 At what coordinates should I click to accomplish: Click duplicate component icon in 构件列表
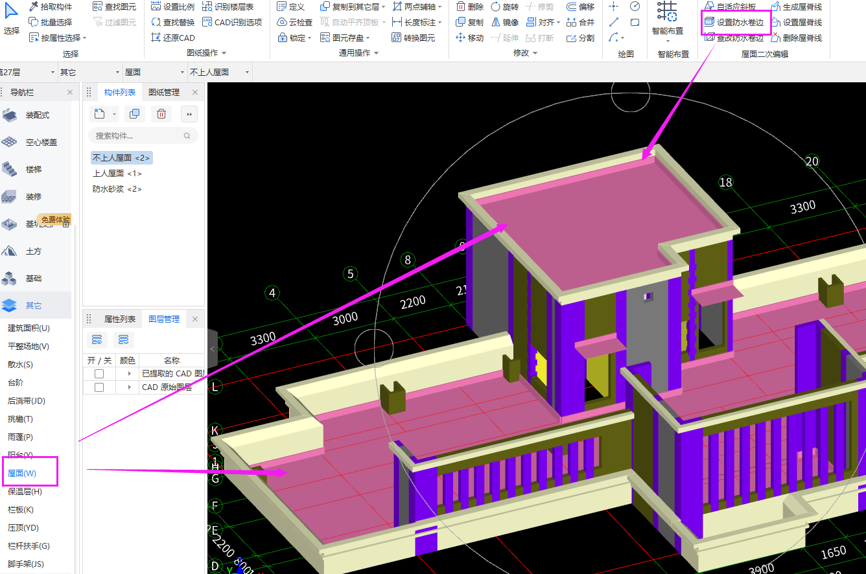coord(134,114)
